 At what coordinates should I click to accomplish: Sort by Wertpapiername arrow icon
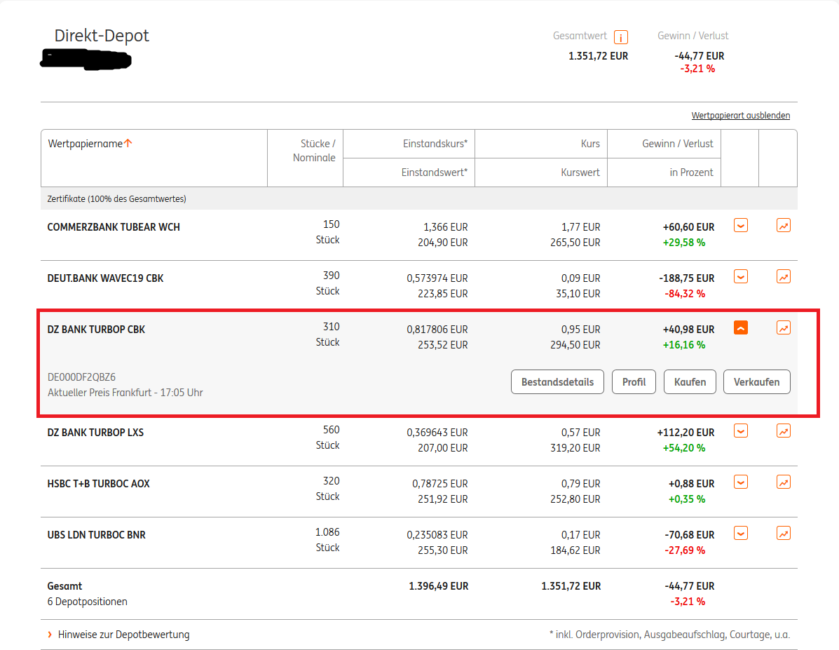point(128,144)
